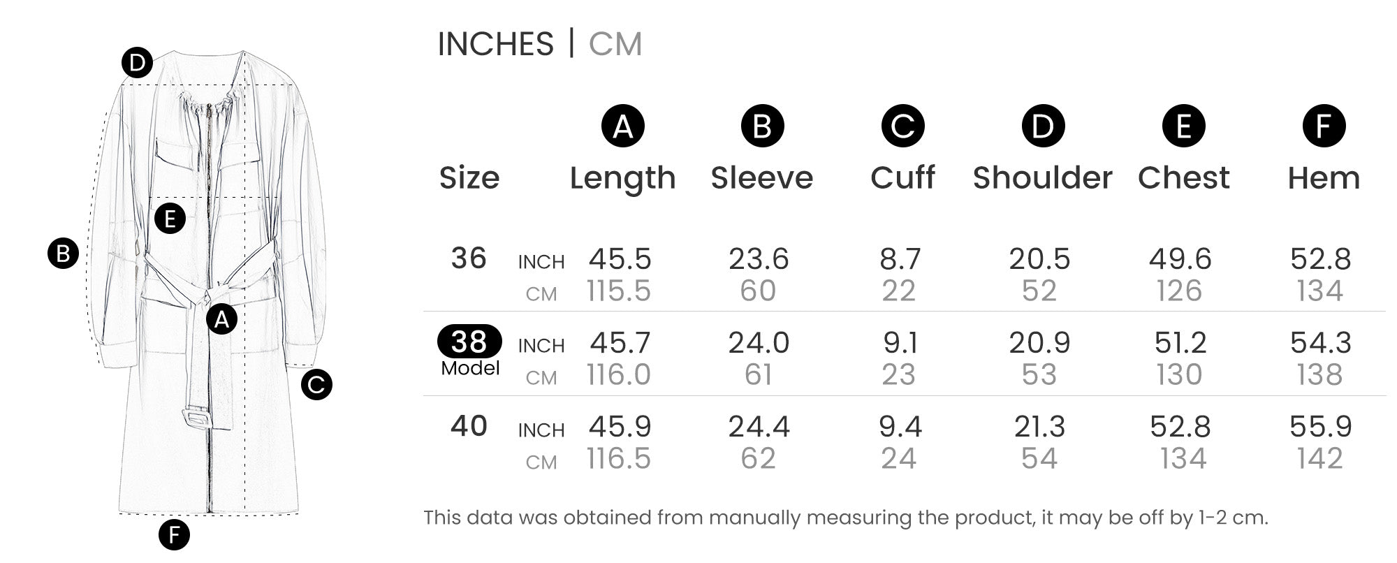Click the coat sketch illustration
The height and width of the screenshot is (563, 1397).
(210, 283)
